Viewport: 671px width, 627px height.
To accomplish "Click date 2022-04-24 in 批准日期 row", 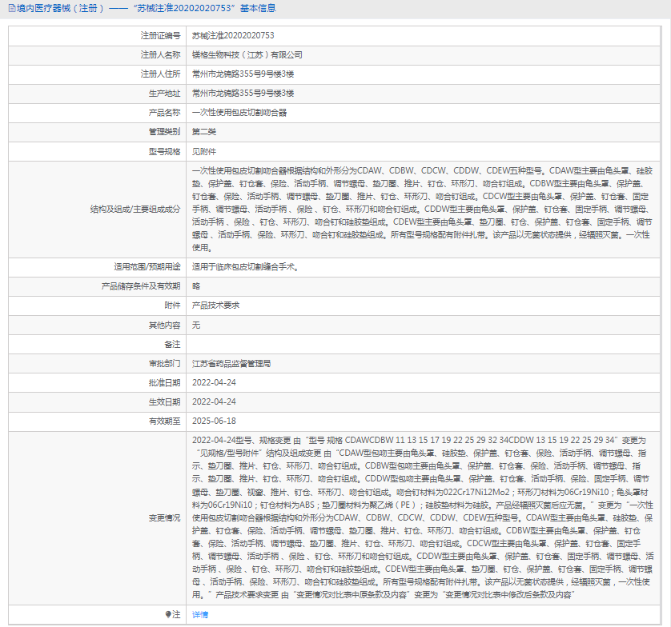I will point(214,382).
